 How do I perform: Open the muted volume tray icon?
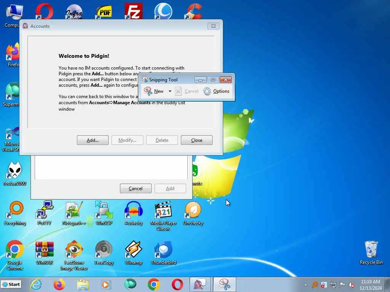352,285
